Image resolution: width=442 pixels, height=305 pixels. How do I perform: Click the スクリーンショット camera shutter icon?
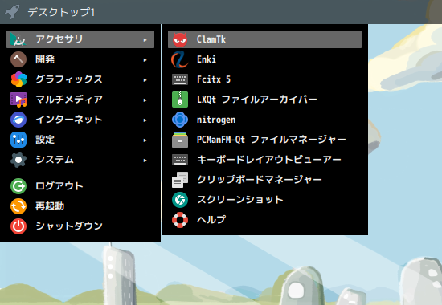[180, 200]
